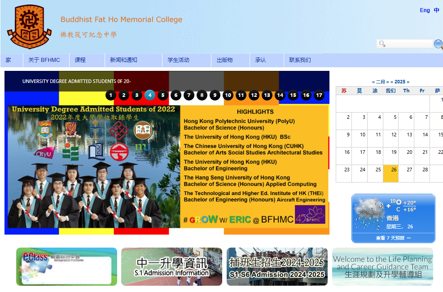
Task: Go to next month after 二月
Action: (x=387, y=82)
